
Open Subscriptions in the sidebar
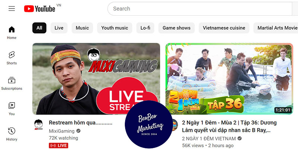12,83
